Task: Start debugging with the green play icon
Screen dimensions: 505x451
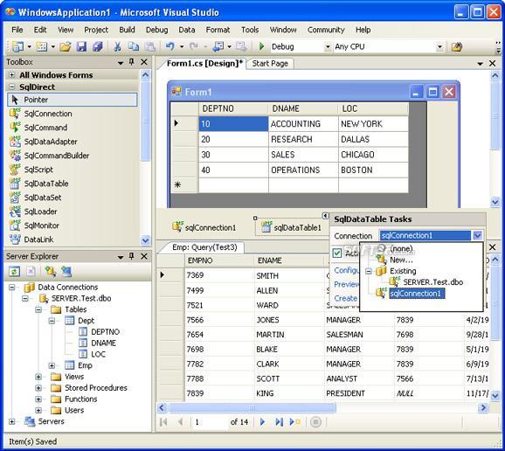Action: (x=261, y=46)
